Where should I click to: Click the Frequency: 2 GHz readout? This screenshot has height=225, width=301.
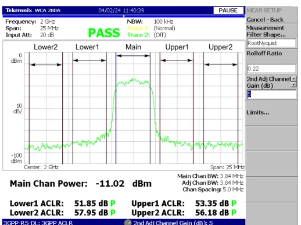[x=30, y=22]
